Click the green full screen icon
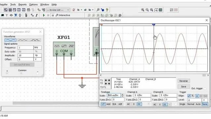 pyautogui.click(x=160, y=10)
